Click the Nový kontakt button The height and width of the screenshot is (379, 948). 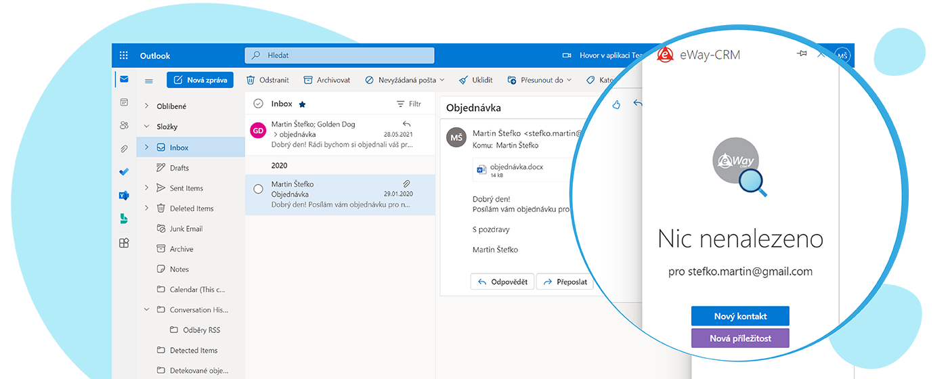740,316
